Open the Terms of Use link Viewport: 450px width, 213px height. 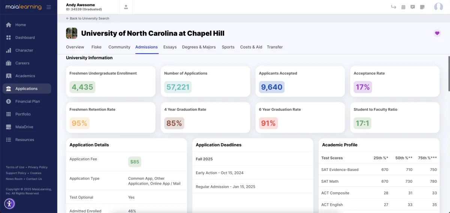click(x=15, y=167)
